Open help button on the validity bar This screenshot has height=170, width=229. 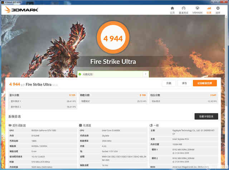coord(146,74)
